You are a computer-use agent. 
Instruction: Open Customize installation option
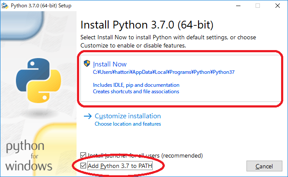point(128,116)
